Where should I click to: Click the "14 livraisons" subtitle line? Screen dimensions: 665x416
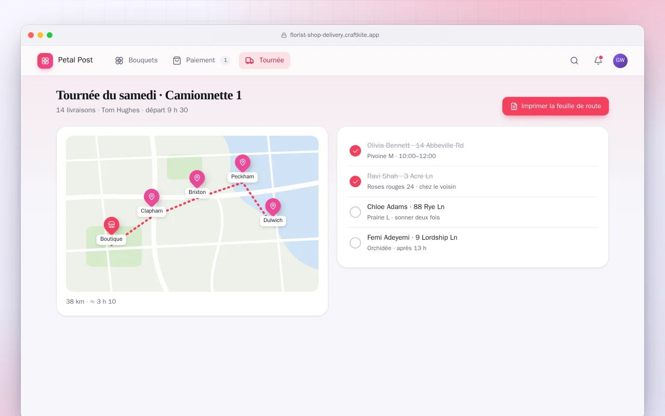click(x=122, y=110)
